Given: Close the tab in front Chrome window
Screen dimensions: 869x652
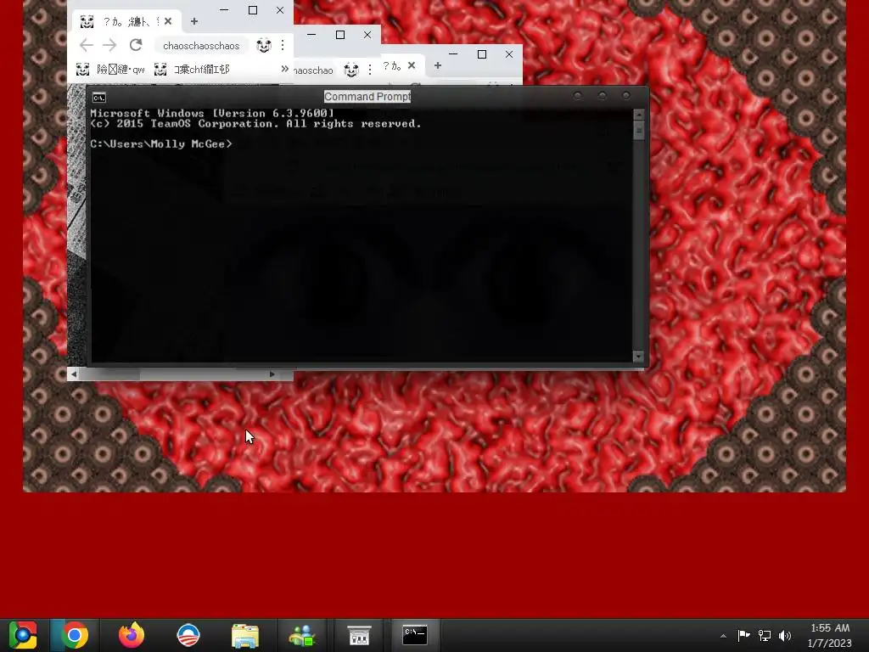Looking at the screenshot, I should (168, 21).
